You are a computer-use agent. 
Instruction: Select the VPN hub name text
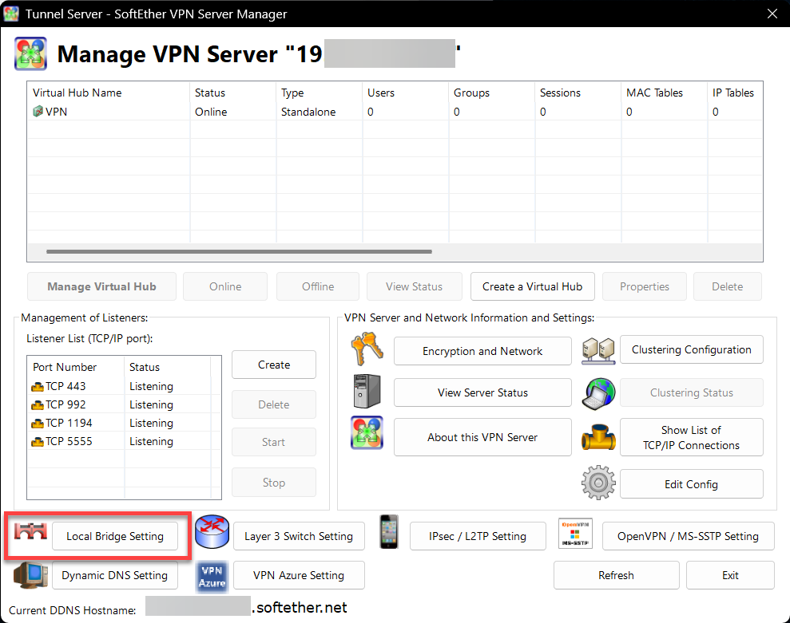coord(56,112)
